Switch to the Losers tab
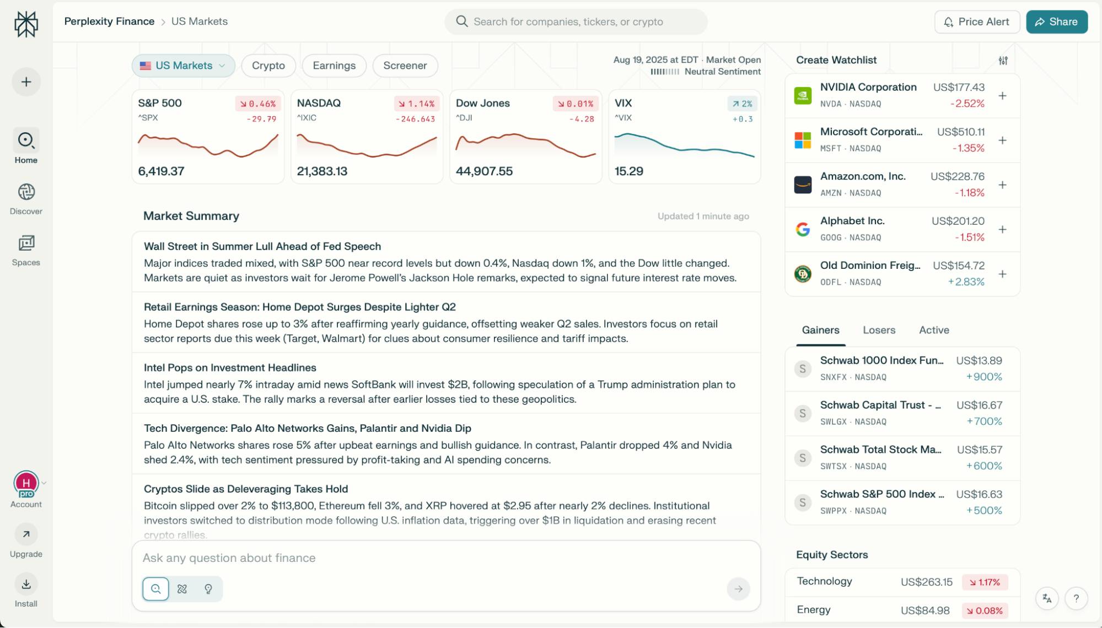Screen dimensions: 1102x628 (879, 330)
